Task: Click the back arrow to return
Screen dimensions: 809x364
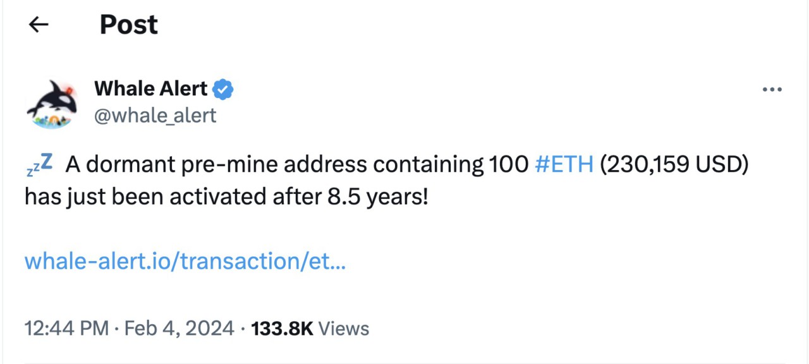Action: (x=38, y=24)
